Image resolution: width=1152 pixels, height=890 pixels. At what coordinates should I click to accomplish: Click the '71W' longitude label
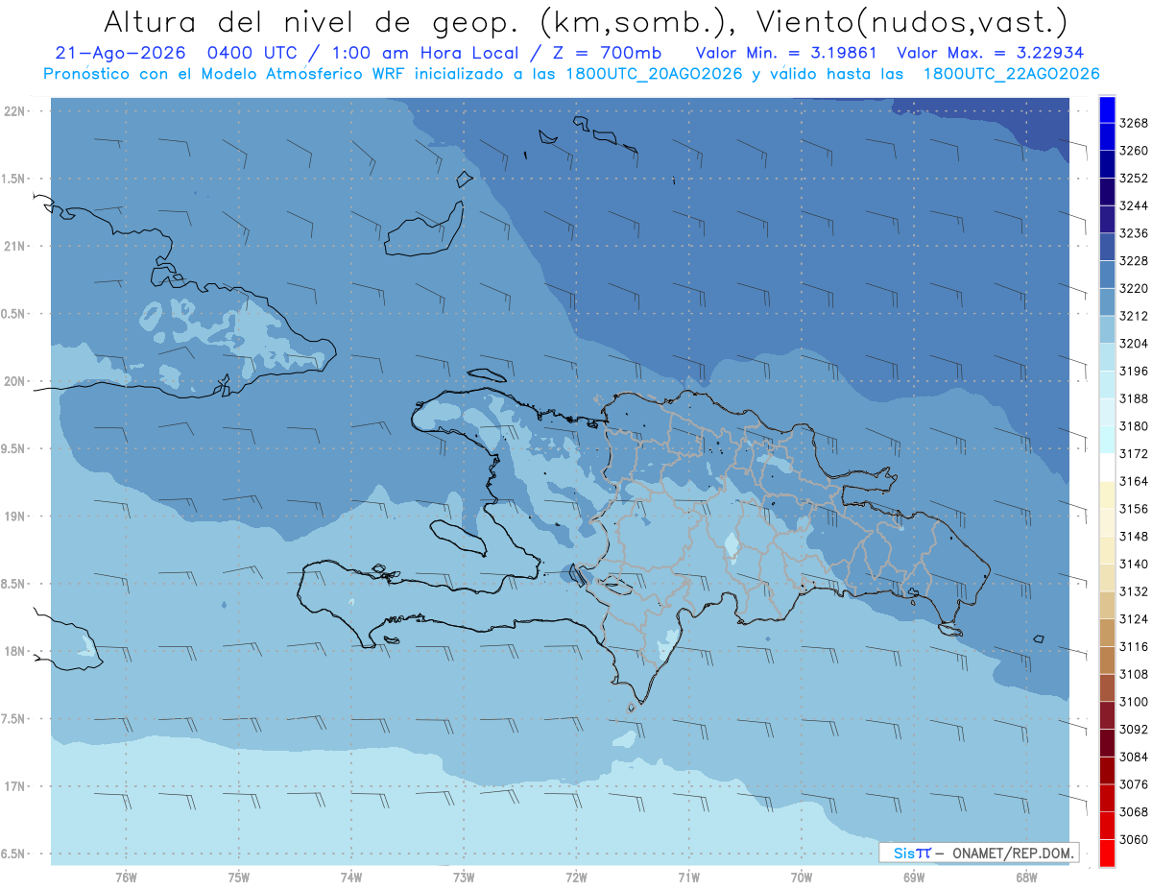(x=688, y=877)
